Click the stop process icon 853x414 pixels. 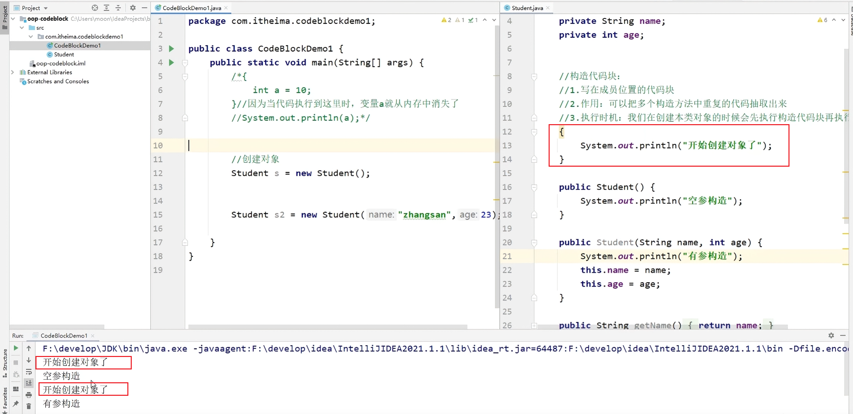coord(16,362)
